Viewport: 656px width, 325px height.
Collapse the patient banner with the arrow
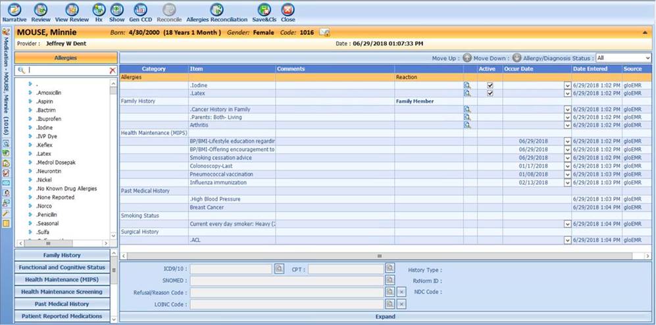tap(645, 32)
